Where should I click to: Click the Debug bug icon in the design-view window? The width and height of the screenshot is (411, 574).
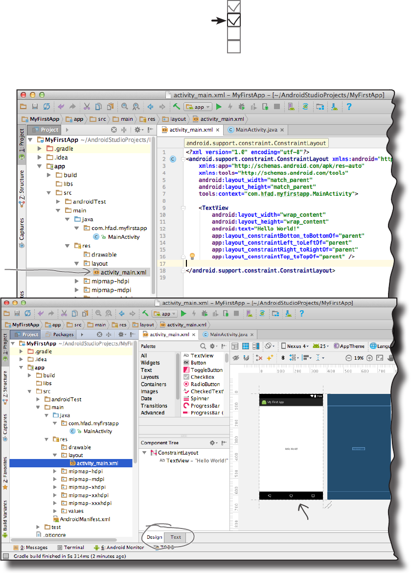[205, 313]
